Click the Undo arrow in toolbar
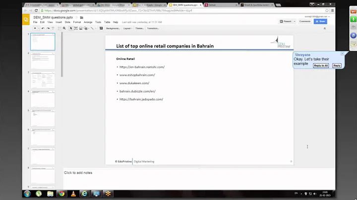357x200 pixels. click(43, 28)
